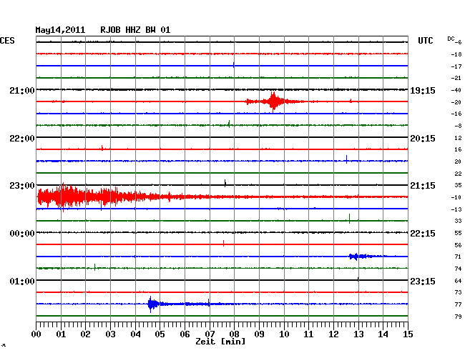Click the Zeit [min] axis title
Image resolution: width=465 pixels, height=353 pixels.
(220, 342)
